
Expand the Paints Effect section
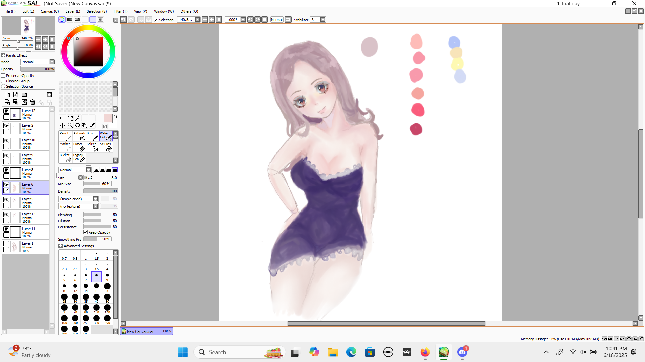coord(3,55)
